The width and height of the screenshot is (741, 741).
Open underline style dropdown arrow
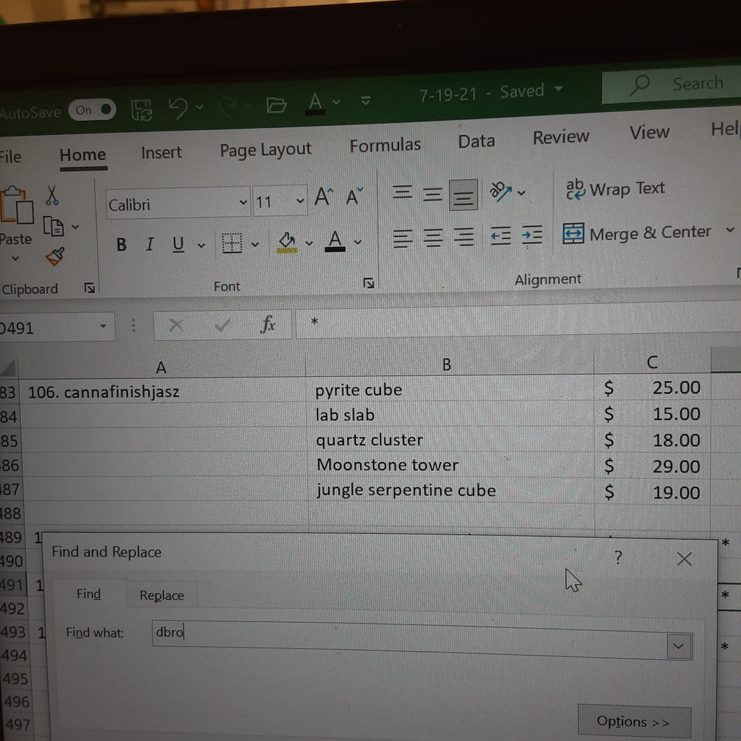click(x=201, y=245)
